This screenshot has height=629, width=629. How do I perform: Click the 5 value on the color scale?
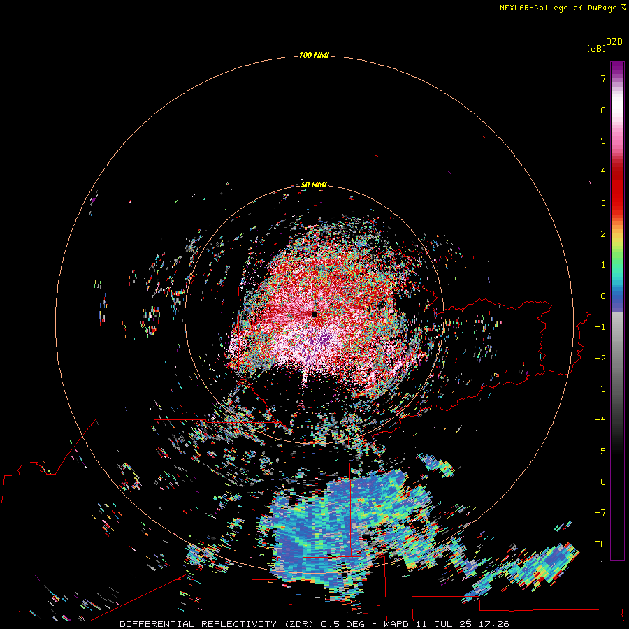pos(603,140)
